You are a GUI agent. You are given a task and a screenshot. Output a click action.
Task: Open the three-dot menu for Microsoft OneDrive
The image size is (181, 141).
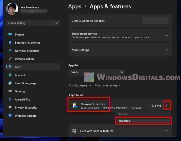point(167,105)
